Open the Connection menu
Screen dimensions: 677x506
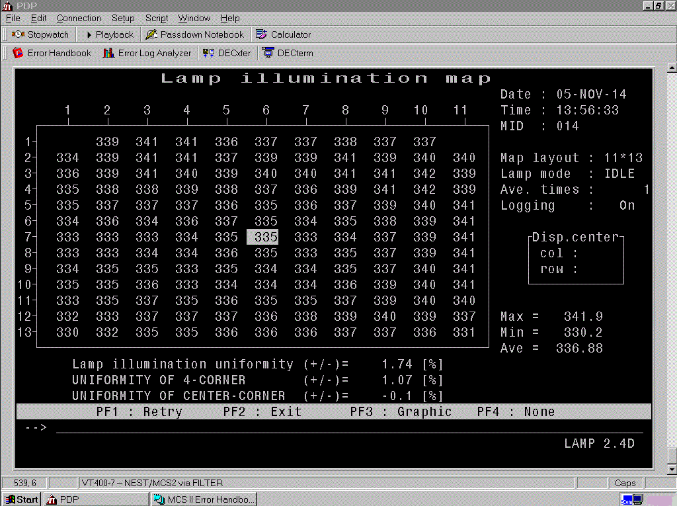79,18
